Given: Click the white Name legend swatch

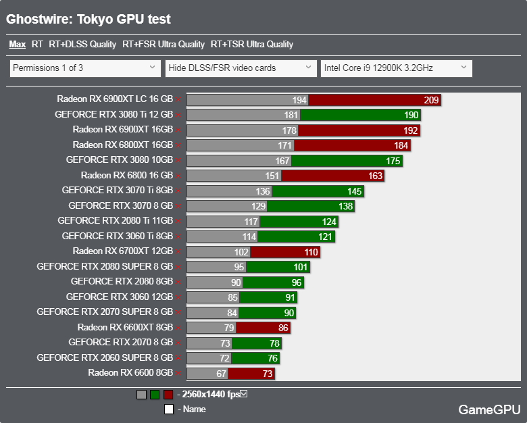Looking at the screenshot, I should pyautogui.click(x=169, y=409).
